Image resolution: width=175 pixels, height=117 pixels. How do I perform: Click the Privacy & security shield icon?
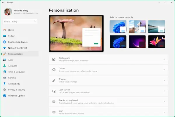point(4,90)
